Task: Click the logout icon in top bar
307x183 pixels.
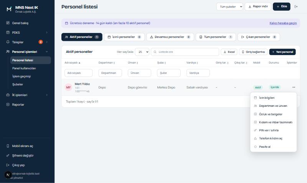Action: 296,7
